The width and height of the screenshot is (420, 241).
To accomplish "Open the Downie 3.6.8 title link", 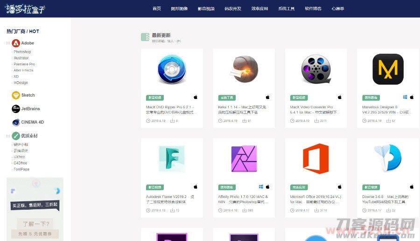I will pos(385,199).
